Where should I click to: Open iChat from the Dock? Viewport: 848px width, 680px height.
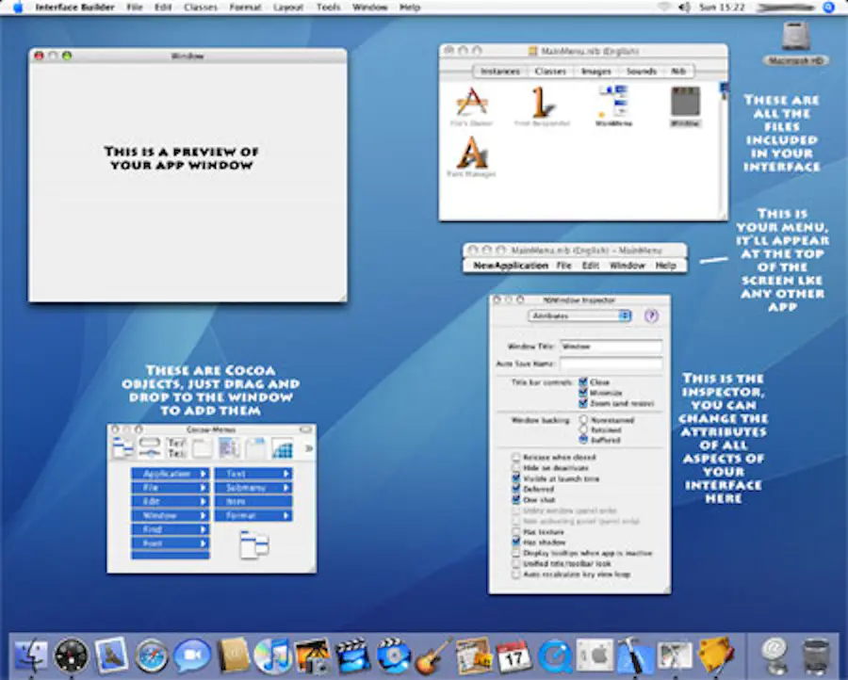point(192,656)
